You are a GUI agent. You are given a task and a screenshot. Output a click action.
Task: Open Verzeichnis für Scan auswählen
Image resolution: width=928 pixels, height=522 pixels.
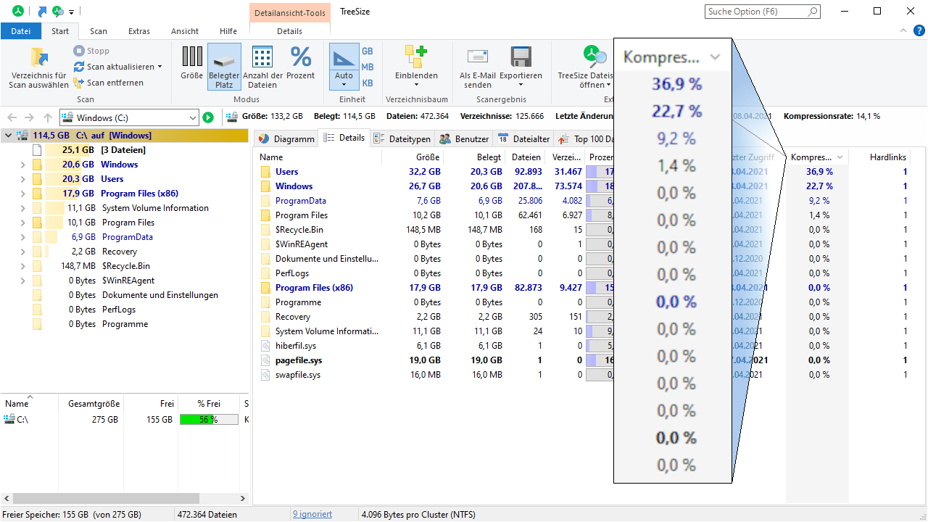39,68
